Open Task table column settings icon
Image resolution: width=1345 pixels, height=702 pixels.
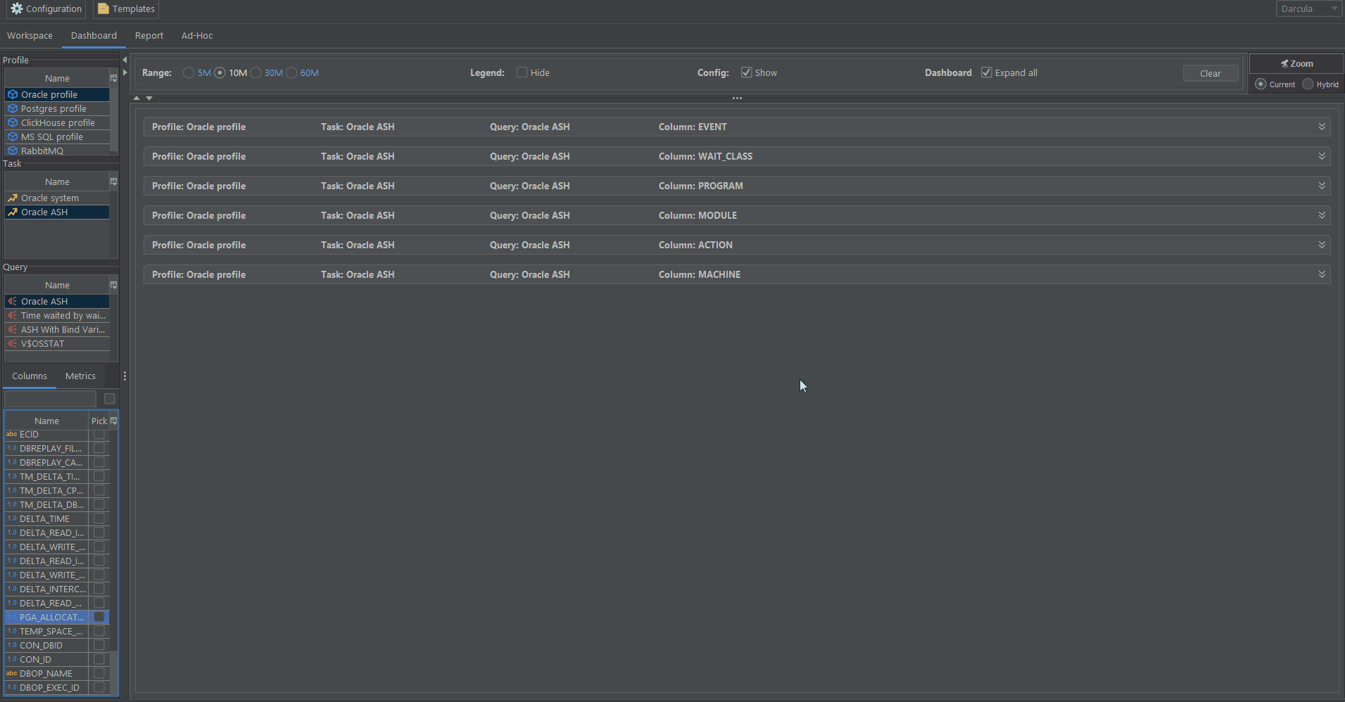click(113, 181)
